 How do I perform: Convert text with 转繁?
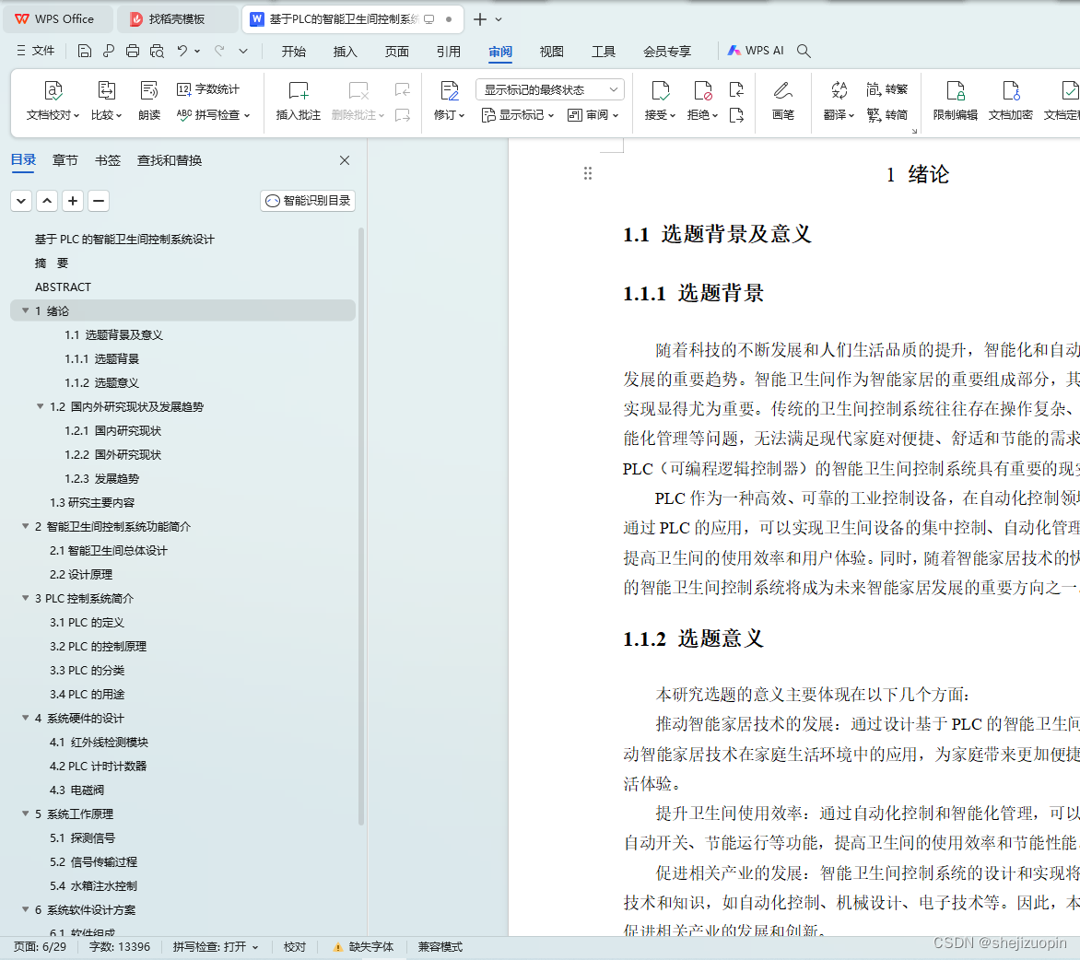pos(887,88)
